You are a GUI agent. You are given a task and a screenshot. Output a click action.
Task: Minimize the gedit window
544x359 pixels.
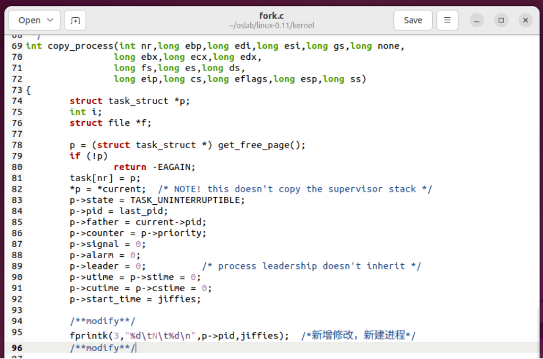click(477, 20)
